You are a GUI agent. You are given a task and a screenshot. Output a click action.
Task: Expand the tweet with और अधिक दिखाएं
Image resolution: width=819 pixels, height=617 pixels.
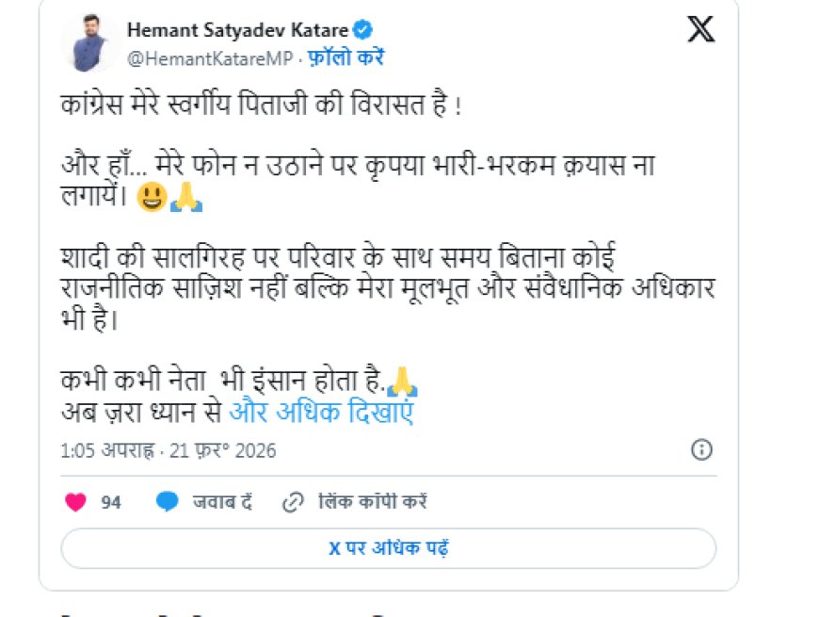[x=322, y=413]
